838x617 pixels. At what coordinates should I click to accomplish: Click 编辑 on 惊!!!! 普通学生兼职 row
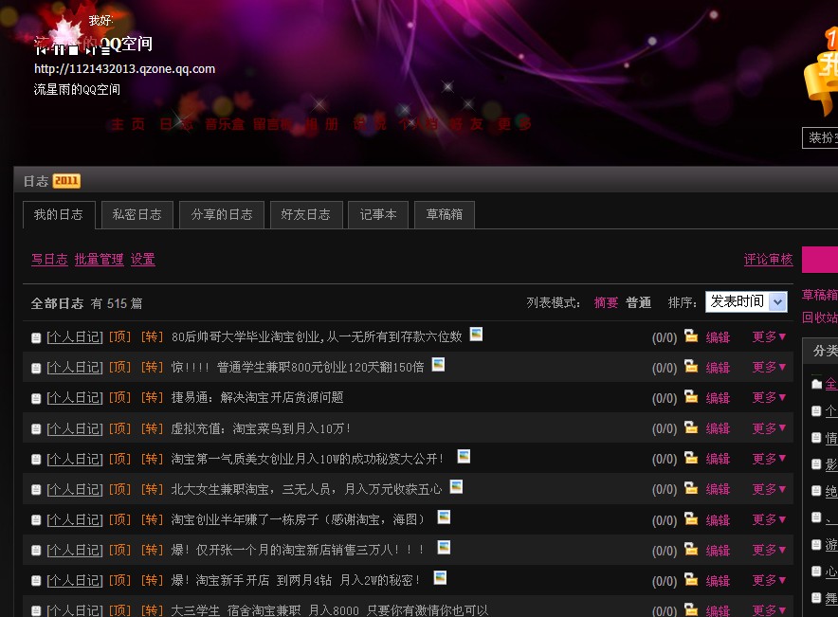[x=718, y=368]
